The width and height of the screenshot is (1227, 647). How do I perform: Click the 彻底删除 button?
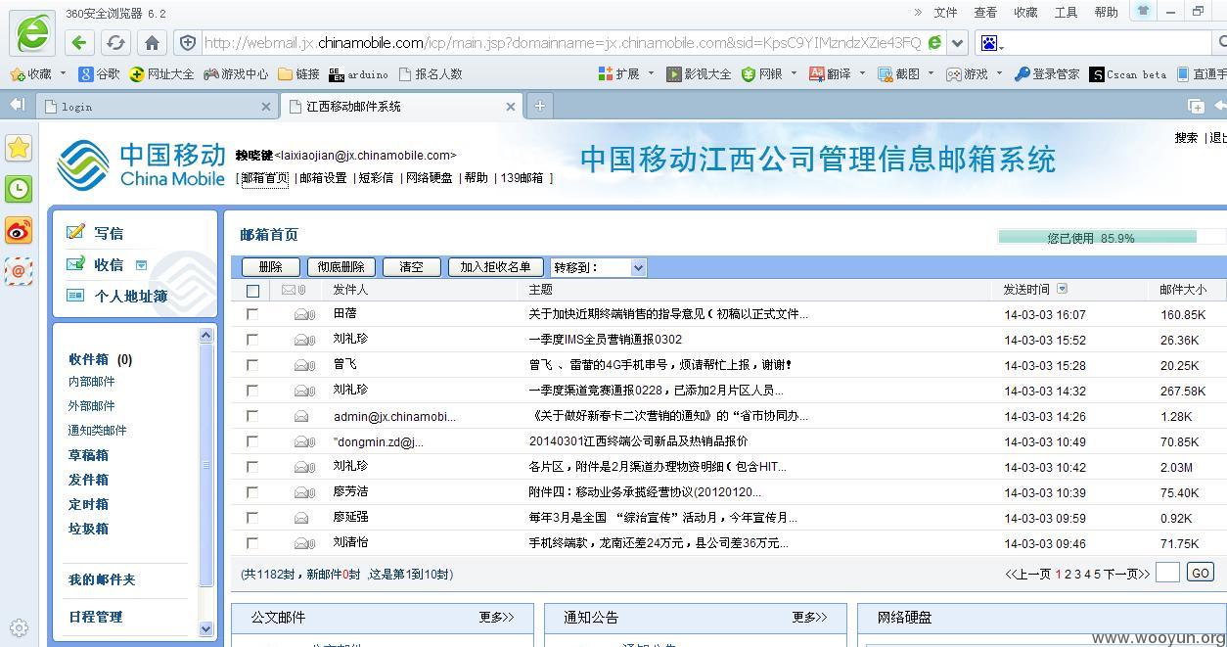coord(341,267)
